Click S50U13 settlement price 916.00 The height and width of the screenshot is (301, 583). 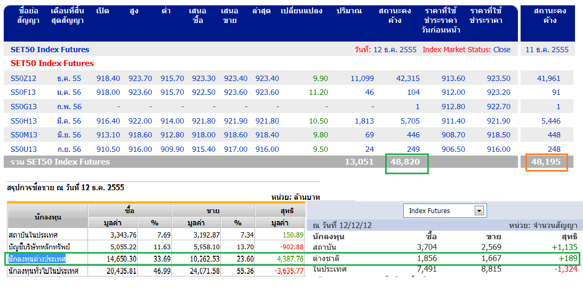(x=499, y=149)
